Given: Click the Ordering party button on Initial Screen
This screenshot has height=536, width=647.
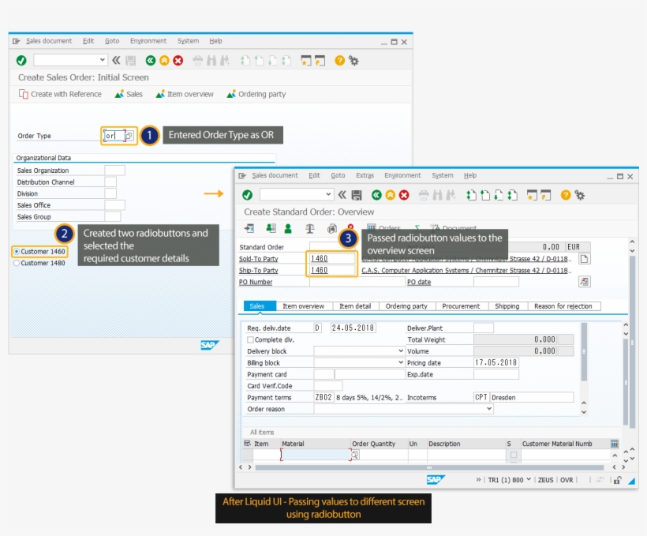Looking at the screenshot, I should [x=256, y=94].
